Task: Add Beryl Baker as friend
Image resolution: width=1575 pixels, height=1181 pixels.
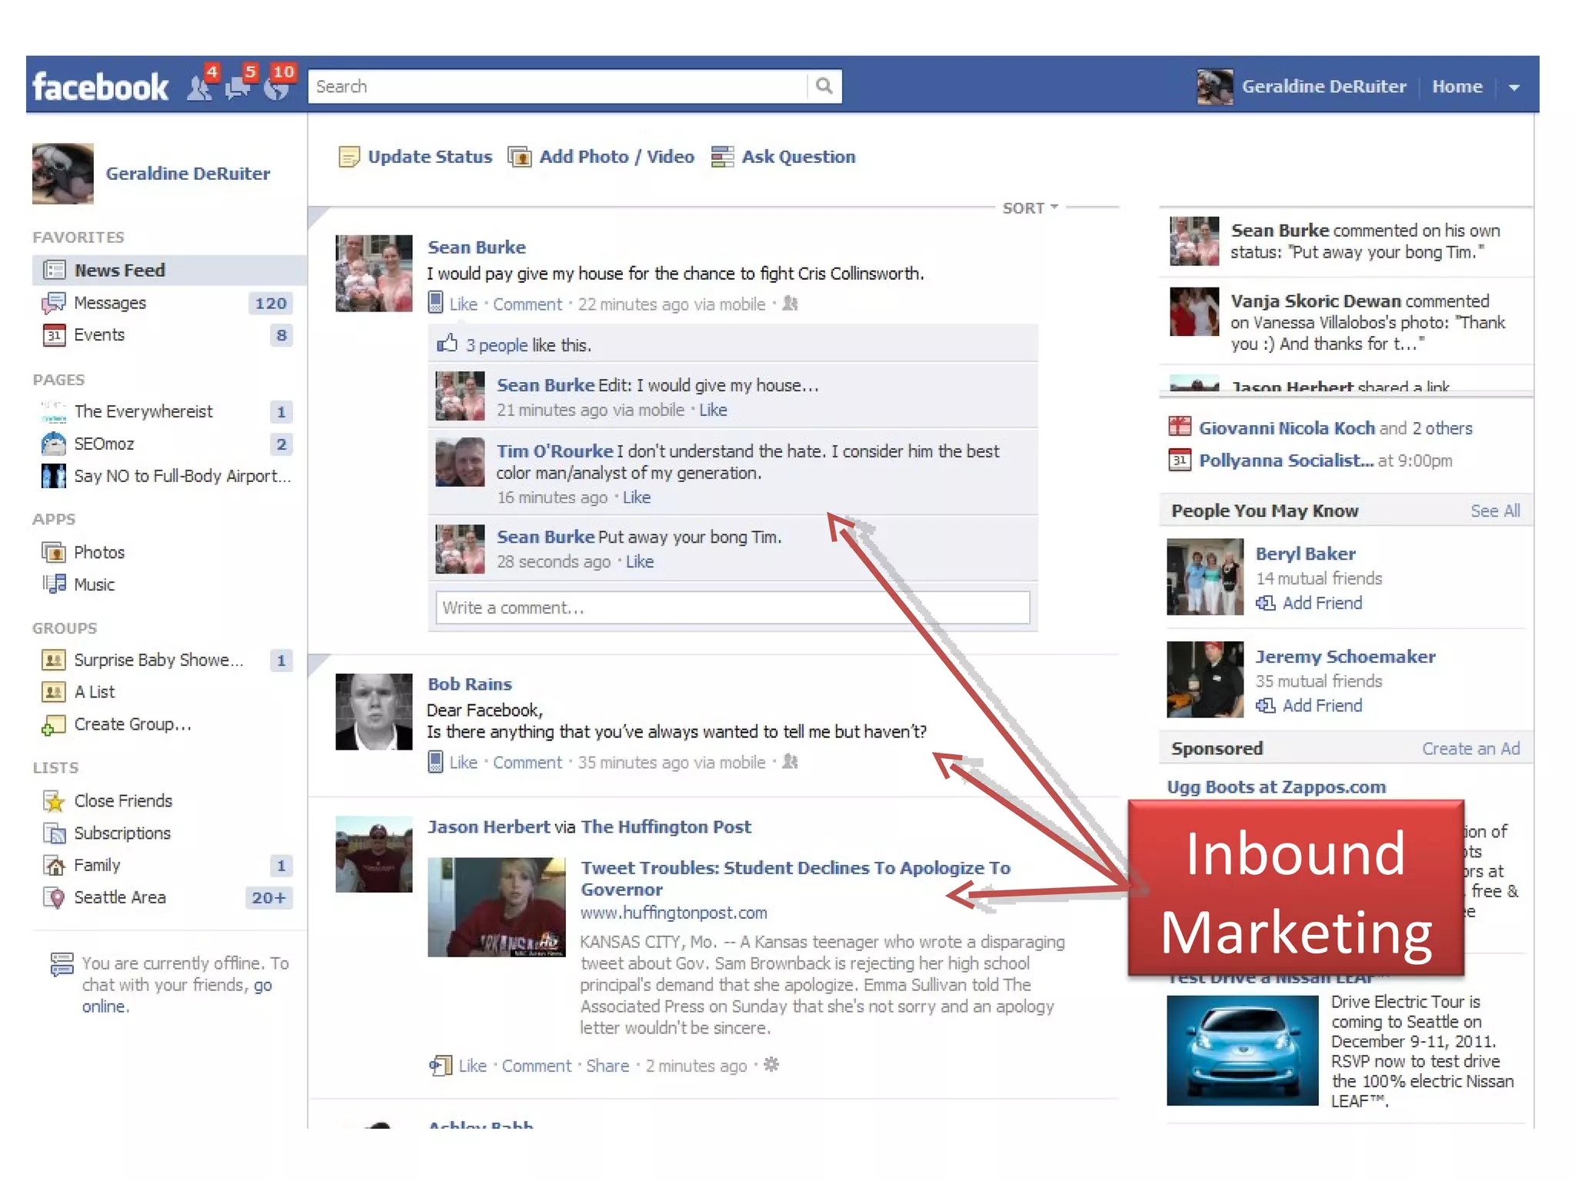Action: tap(1322, 604)
